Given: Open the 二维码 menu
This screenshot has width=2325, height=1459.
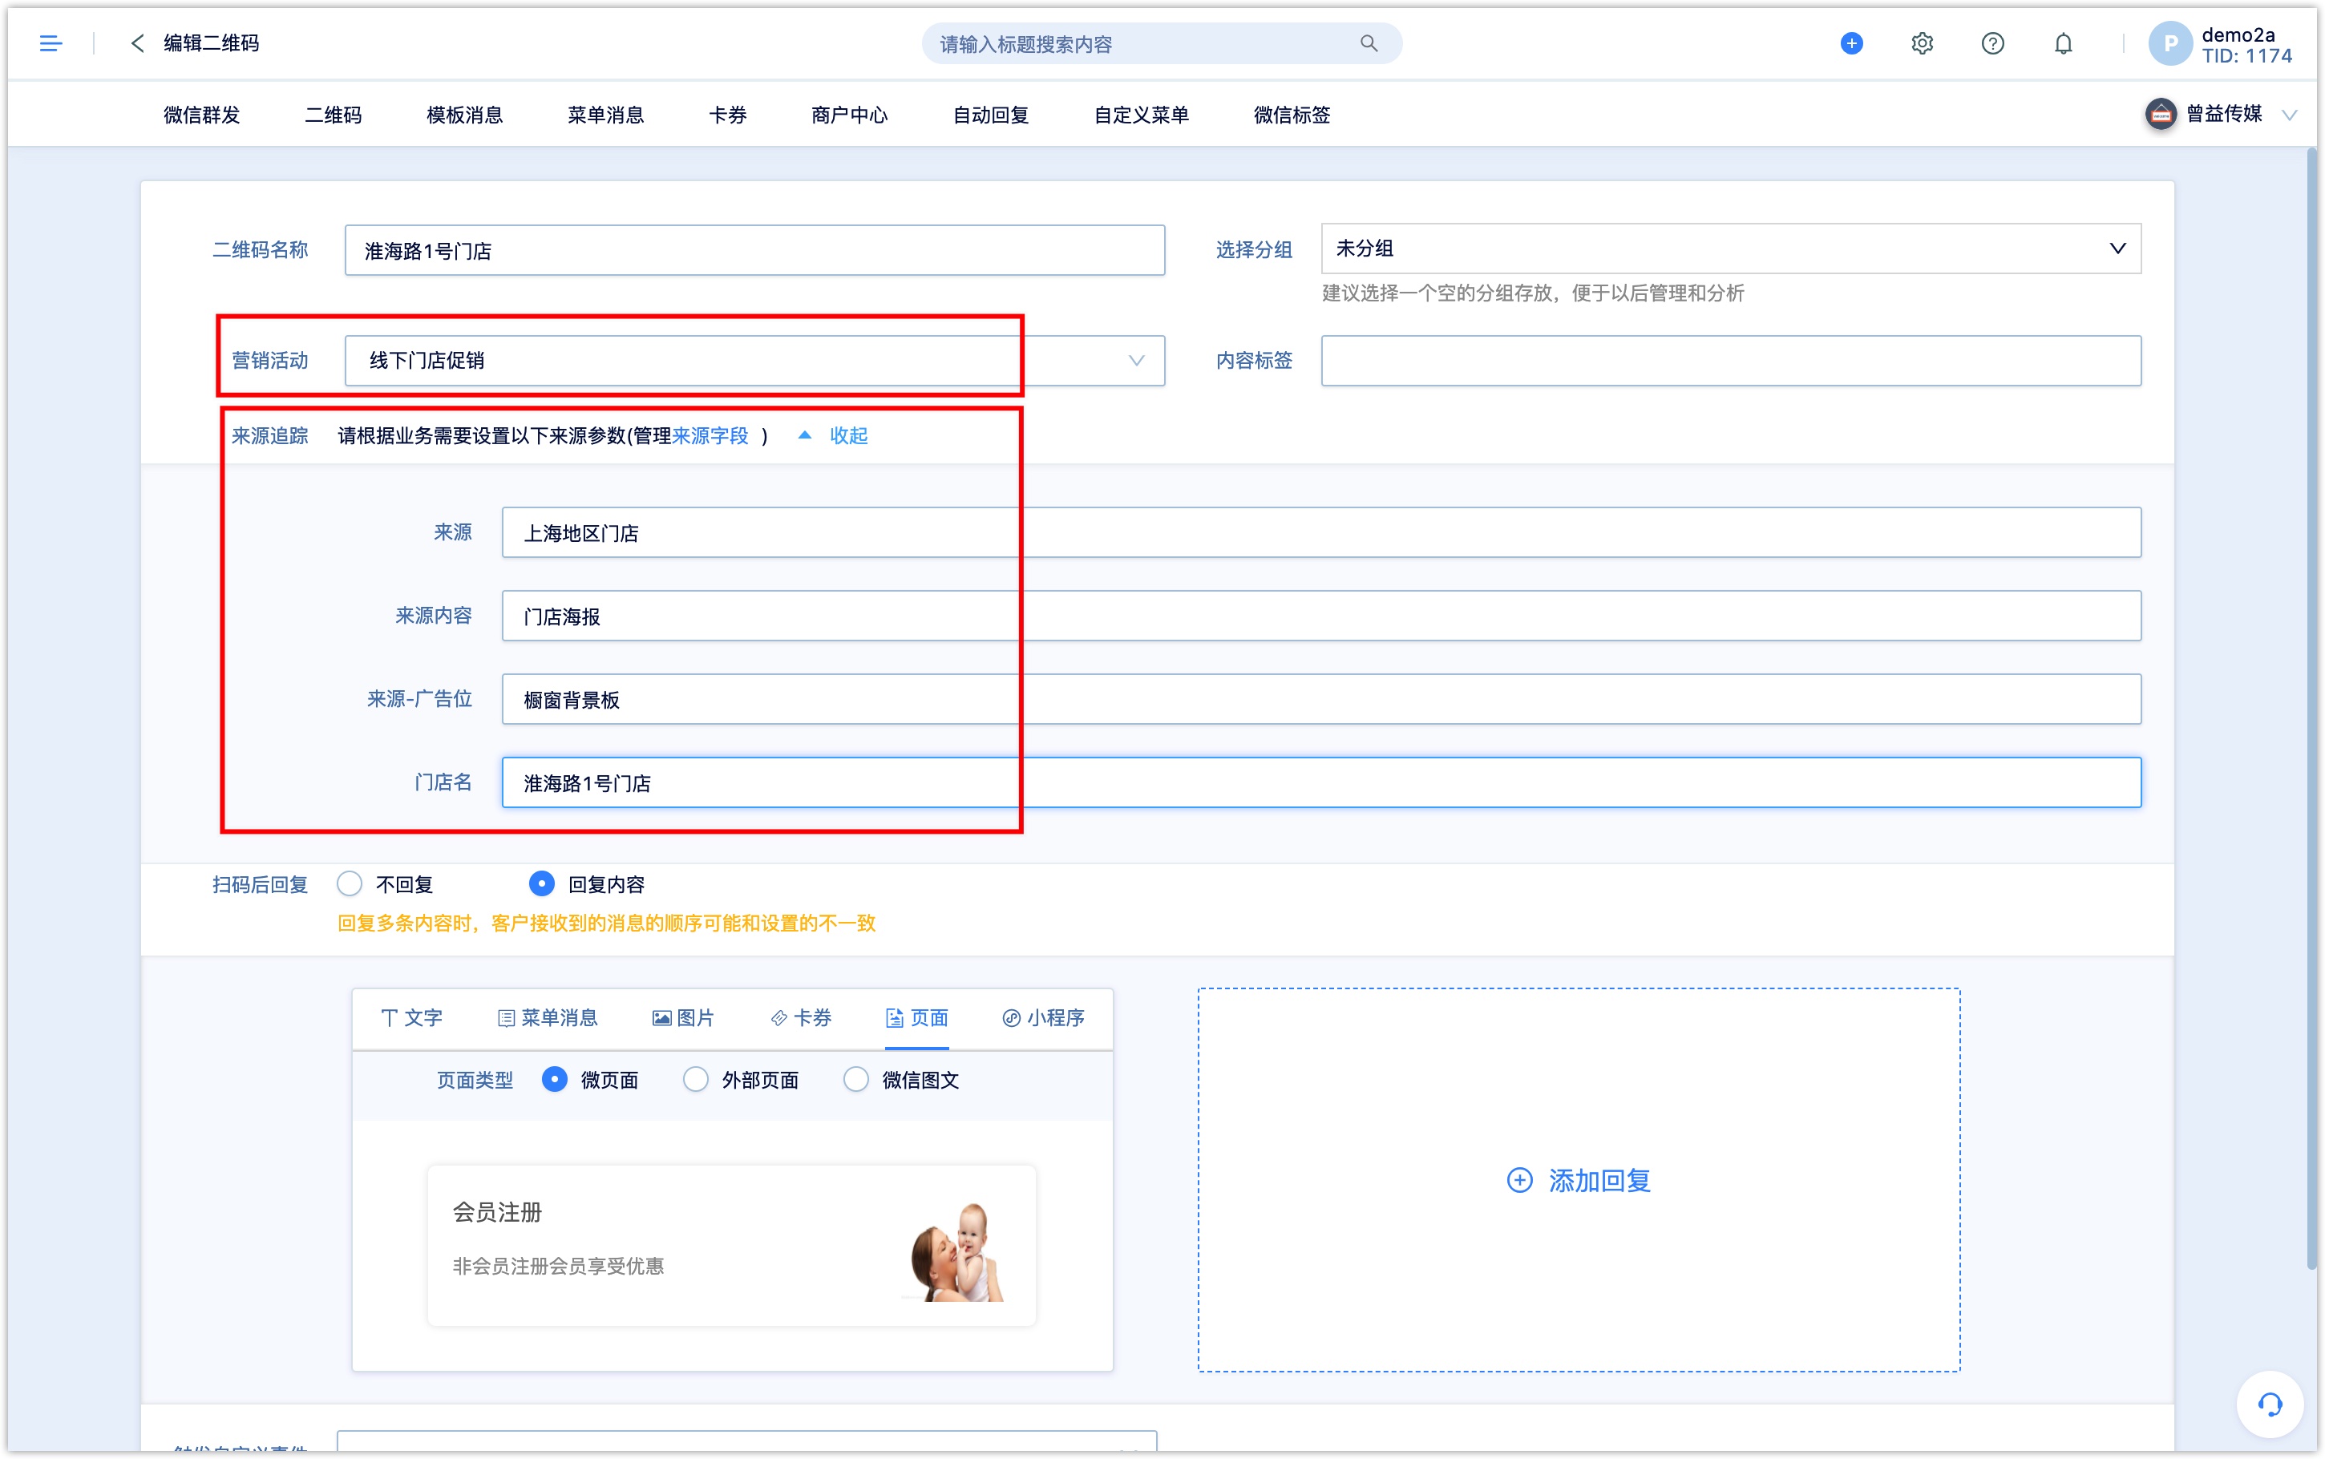Looking at the screenshot, I should [x=333, y=115].
